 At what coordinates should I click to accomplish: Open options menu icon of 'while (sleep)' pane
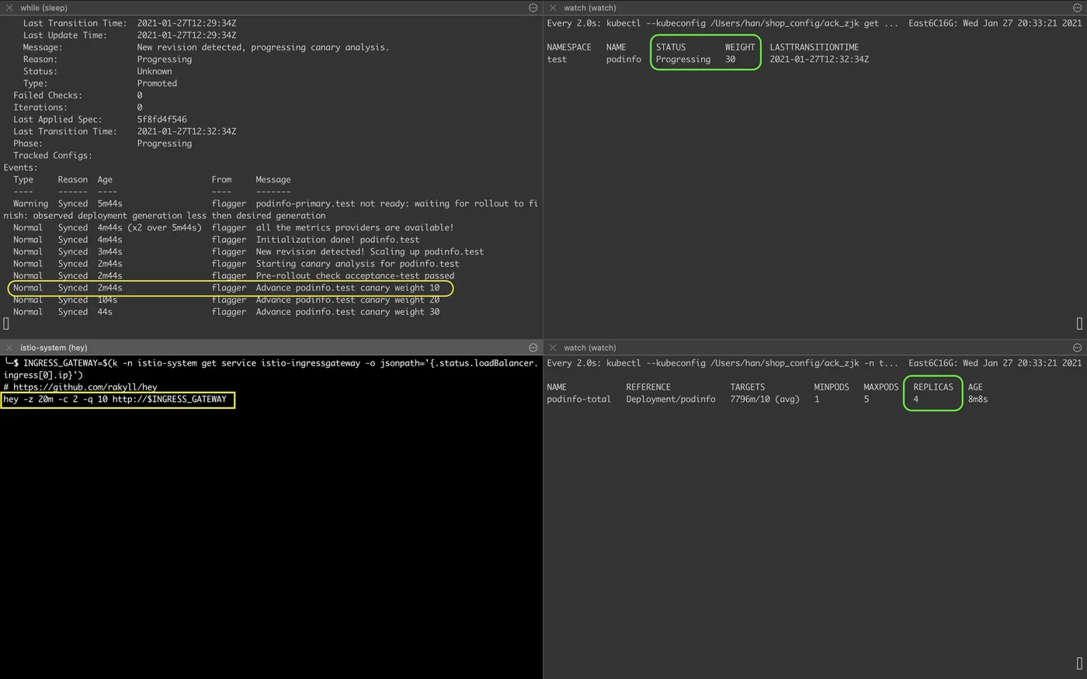tap(533, 8)
